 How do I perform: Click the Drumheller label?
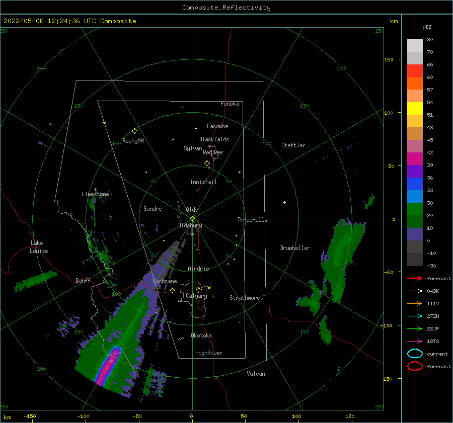[295, 248]
